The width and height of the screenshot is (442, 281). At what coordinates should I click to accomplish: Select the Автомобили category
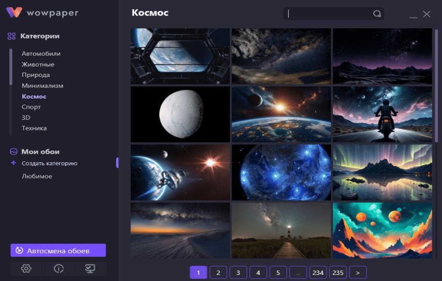[x=41, y=54]
